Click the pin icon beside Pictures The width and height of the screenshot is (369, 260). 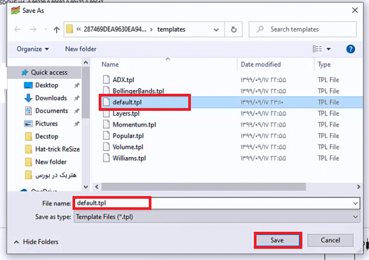tap(77, 124)
